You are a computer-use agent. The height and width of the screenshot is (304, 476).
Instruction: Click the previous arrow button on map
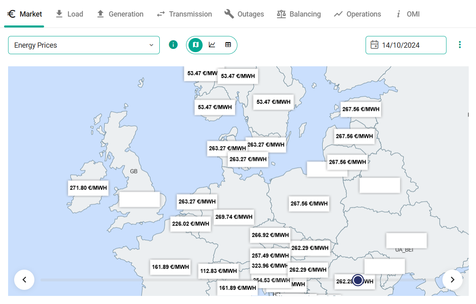24,280
